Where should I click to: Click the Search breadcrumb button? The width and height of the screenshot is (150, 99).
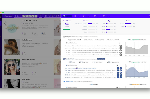pos(18,16)
